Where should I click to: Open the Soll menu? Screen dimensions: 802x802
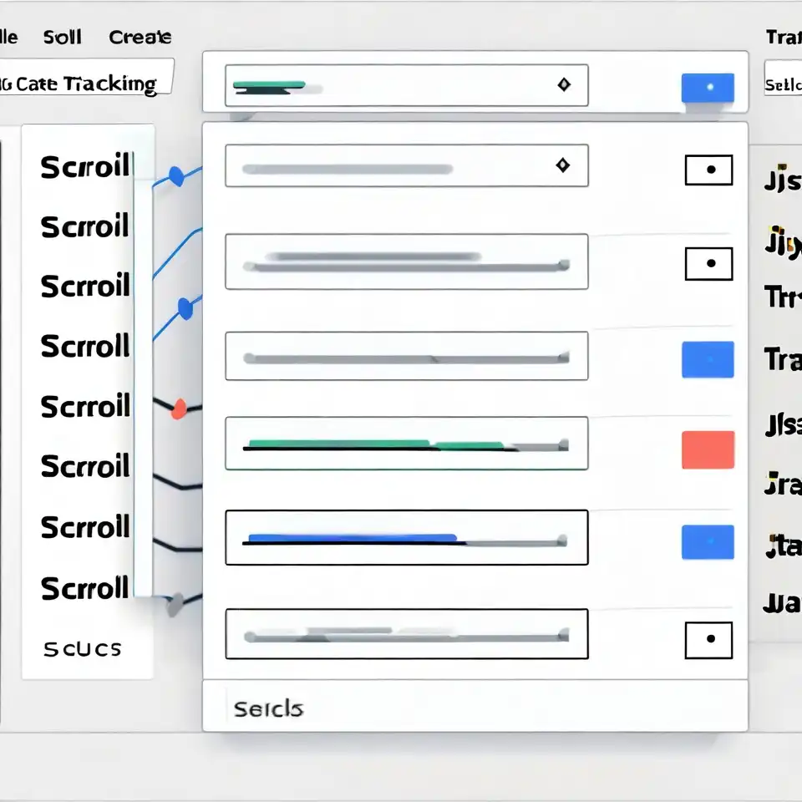[63, 38]
